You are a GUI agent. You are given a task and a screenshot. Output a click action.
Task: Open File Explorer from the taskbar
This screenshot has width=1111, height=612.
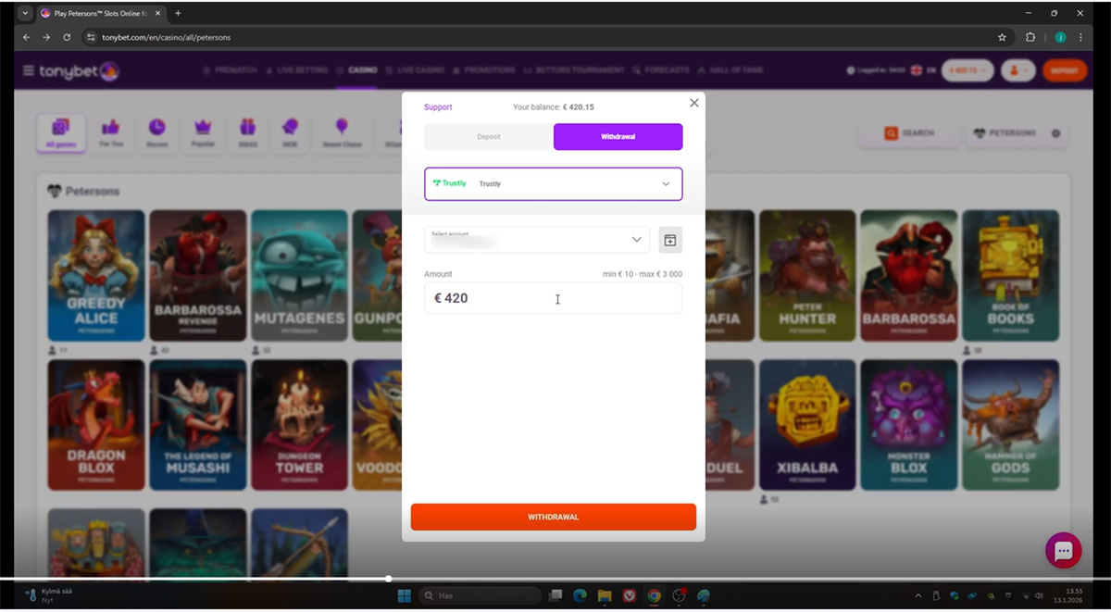pos(605,595)
